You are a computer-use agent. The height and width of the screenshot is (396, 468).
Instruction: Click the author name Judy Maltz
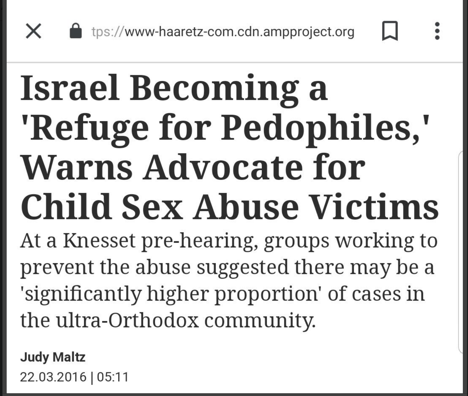point(53,357)
